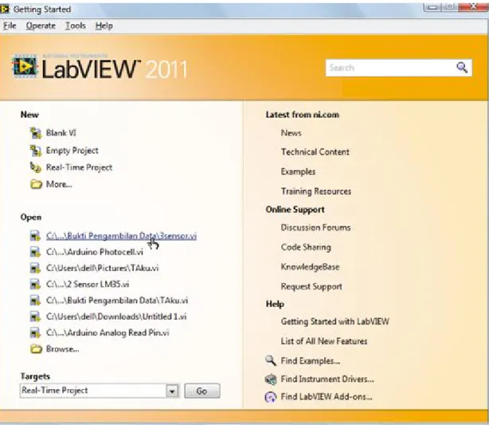Image resolution: width=489 pixels, height=425 pixels.
Task: Open the File menu
Action: [x=10, y=26]
